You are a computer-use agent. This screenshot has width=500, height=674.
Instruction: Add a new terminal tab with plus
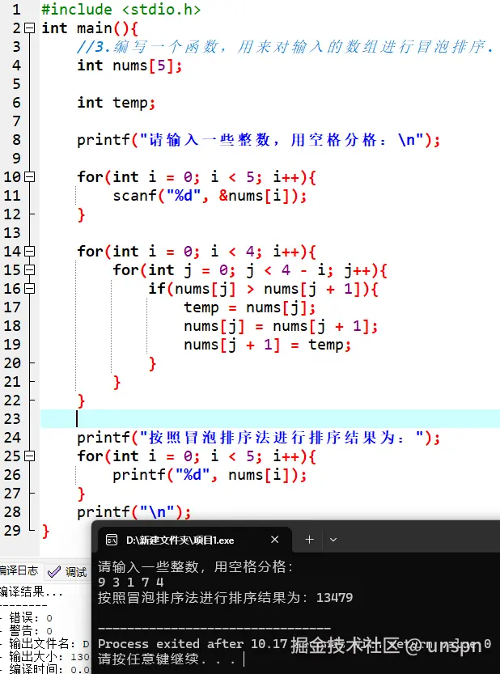[310, 540]
